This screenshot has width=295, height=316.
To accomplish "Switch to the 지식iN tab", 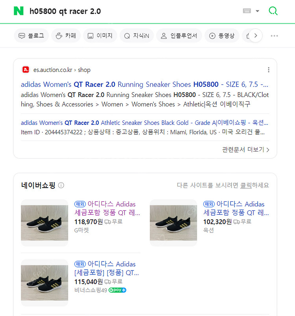I will tap(137, 36).
